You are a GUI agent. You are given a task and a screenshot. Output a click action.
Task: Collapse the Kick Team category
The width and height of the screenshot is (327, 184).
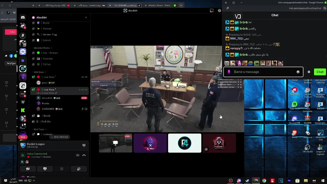coord(40,129)
